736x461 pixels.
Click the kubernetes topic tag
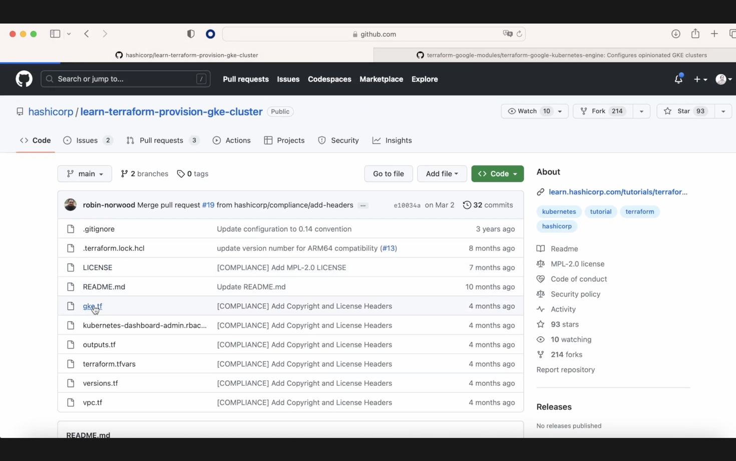[x=559, y=211]
